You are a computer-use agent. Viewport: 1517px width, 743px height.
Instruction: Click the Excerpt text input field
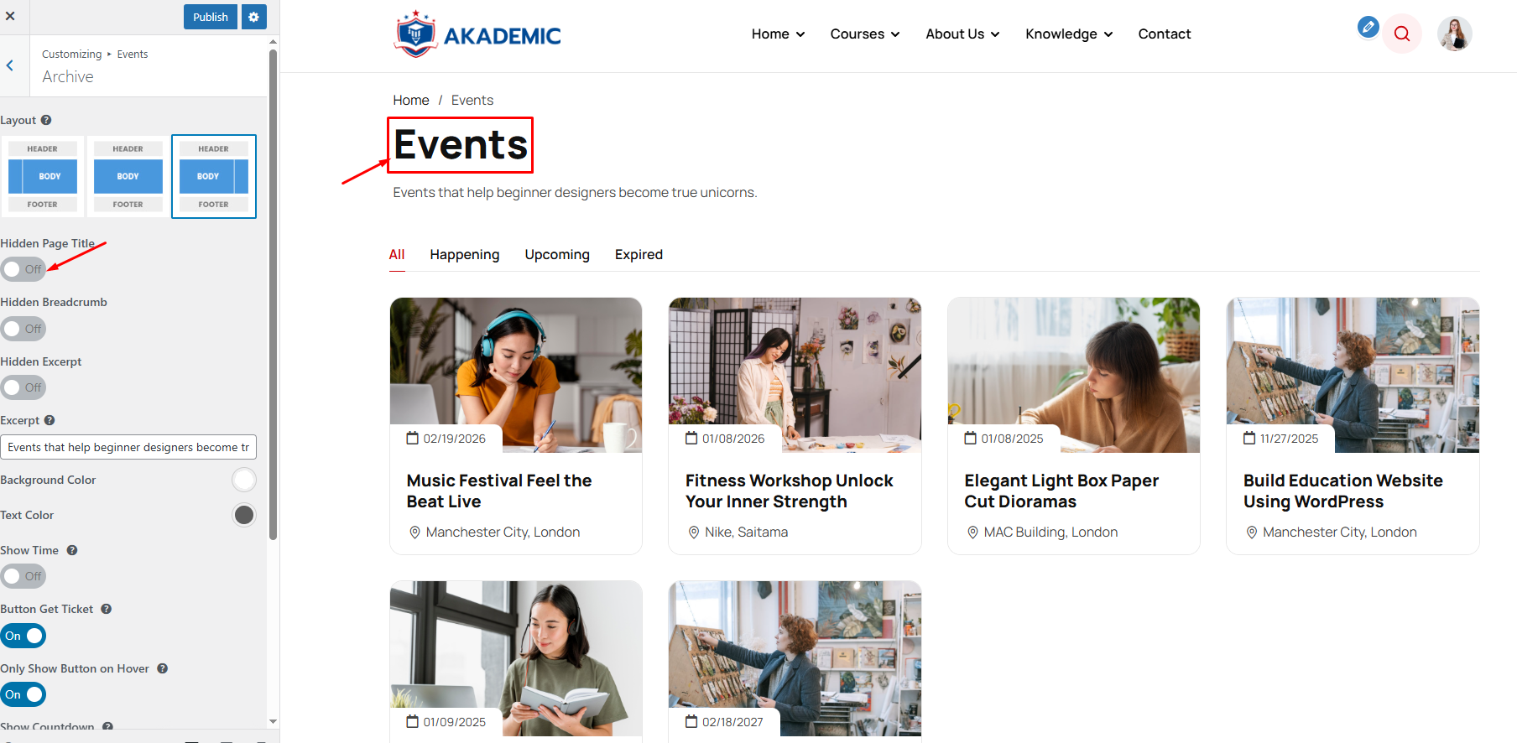(128, 447)
